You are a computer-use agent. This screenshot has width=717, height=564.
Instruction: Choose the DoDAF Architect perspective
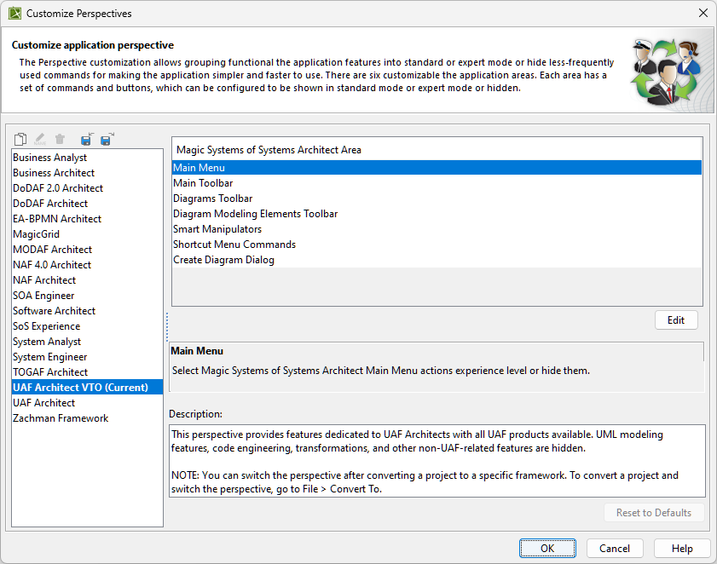87,204
